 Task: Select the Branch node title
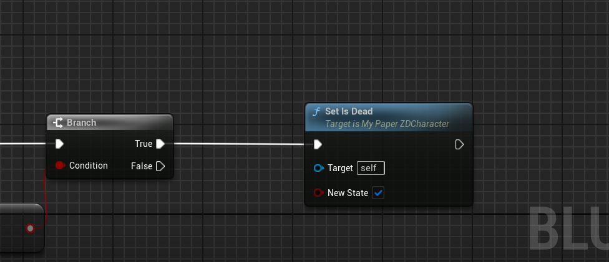coord(82,123)
